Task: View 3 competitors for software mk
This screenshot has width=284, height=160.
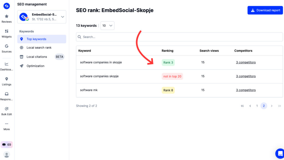Action: click(x=246, y=90)
